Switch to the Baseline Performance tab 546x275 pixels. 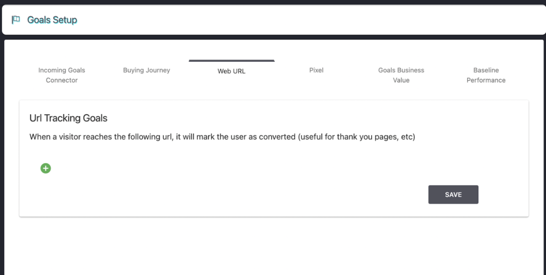point(486,75)
